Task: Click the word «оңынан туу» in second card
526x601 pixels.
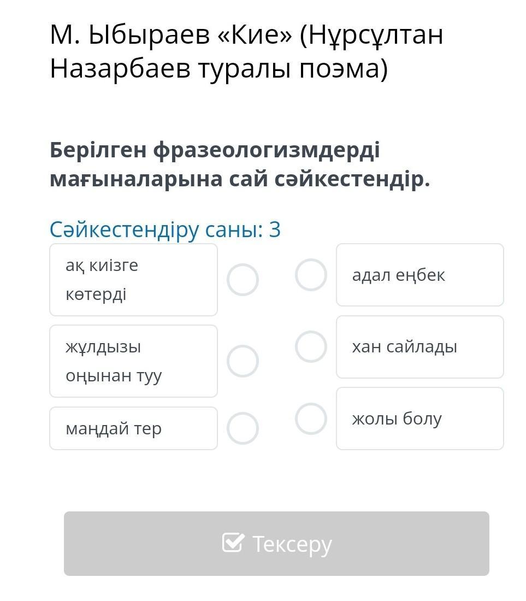Action: point(114,376)
